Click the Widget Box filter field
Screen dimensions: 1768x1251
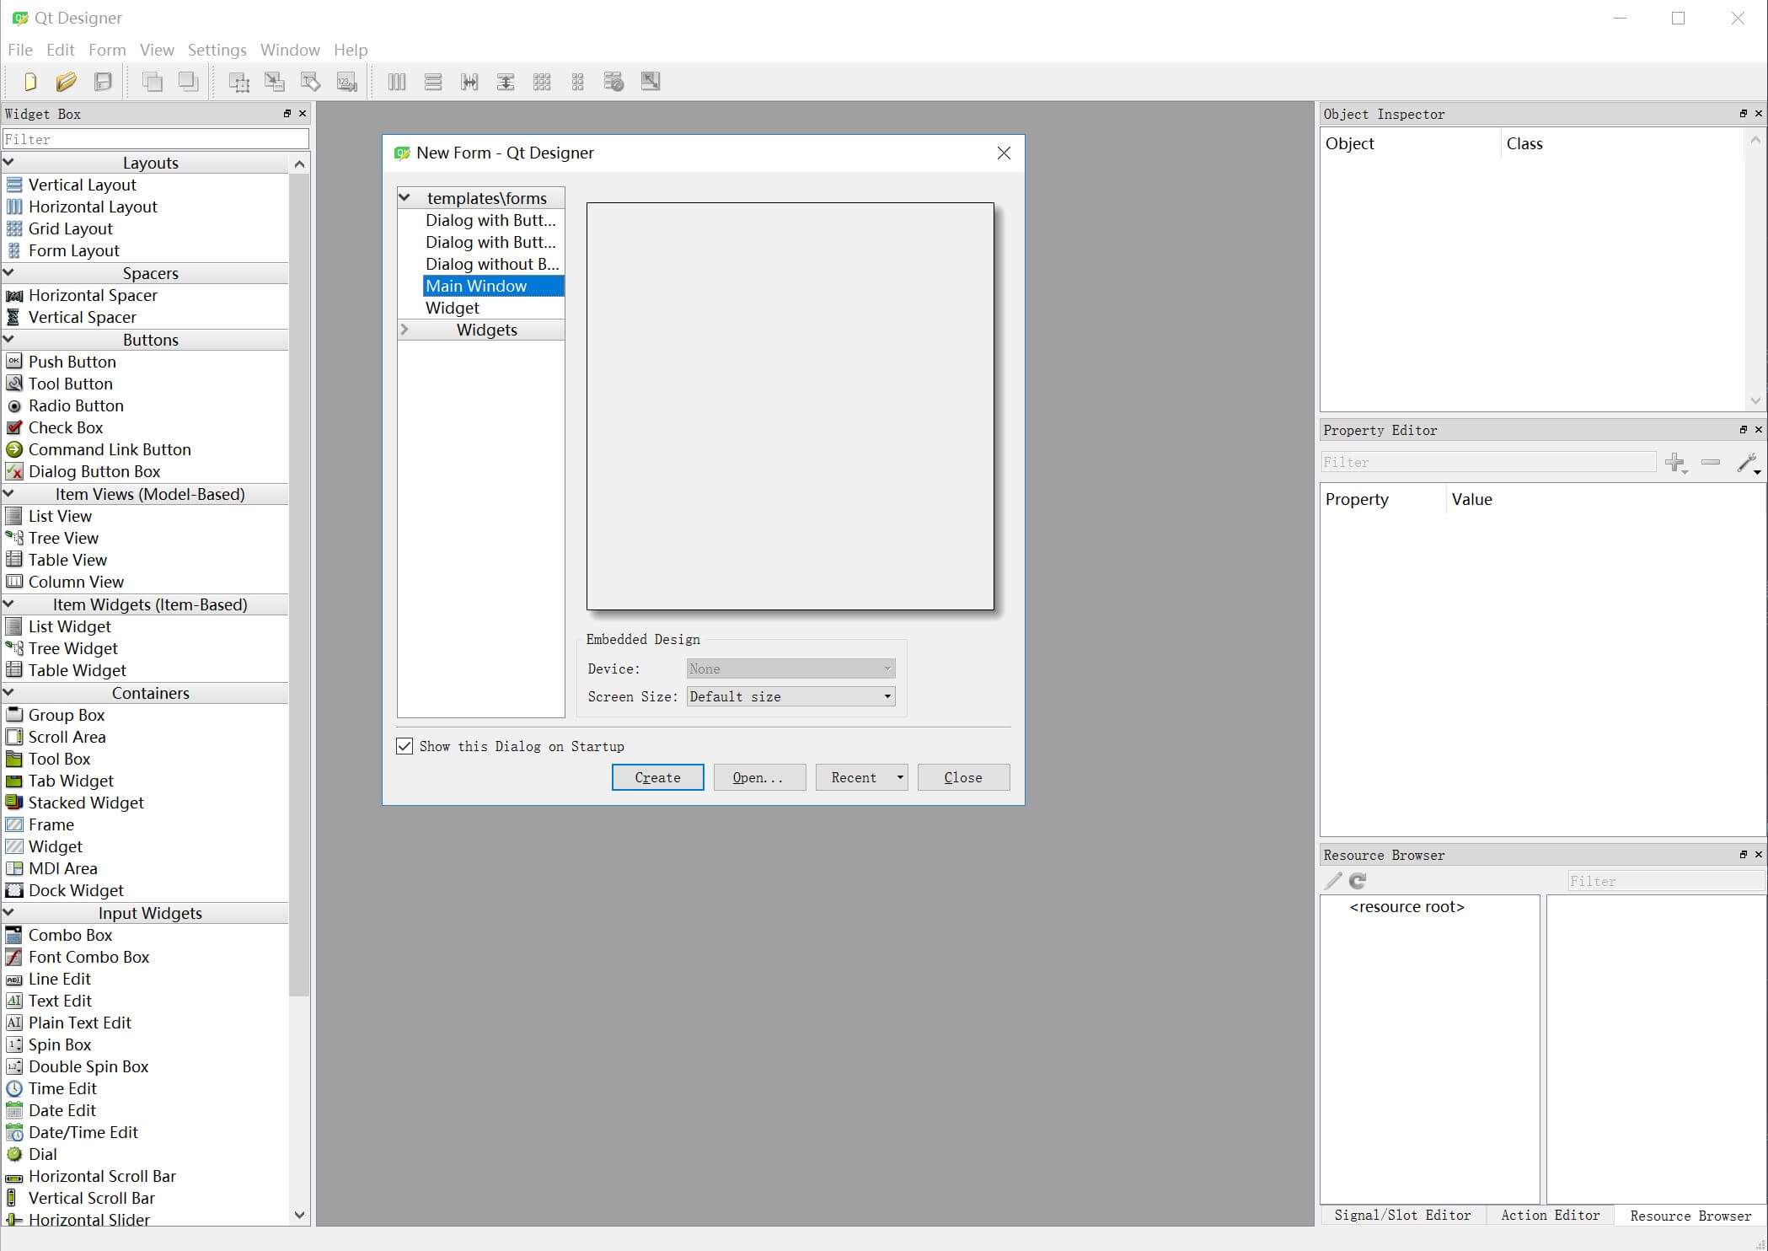pos(156,139)
